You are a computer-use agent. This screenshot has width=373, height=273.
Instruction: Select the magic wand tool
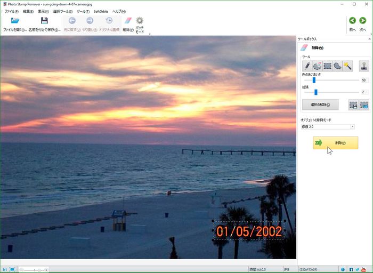(347, 66)
